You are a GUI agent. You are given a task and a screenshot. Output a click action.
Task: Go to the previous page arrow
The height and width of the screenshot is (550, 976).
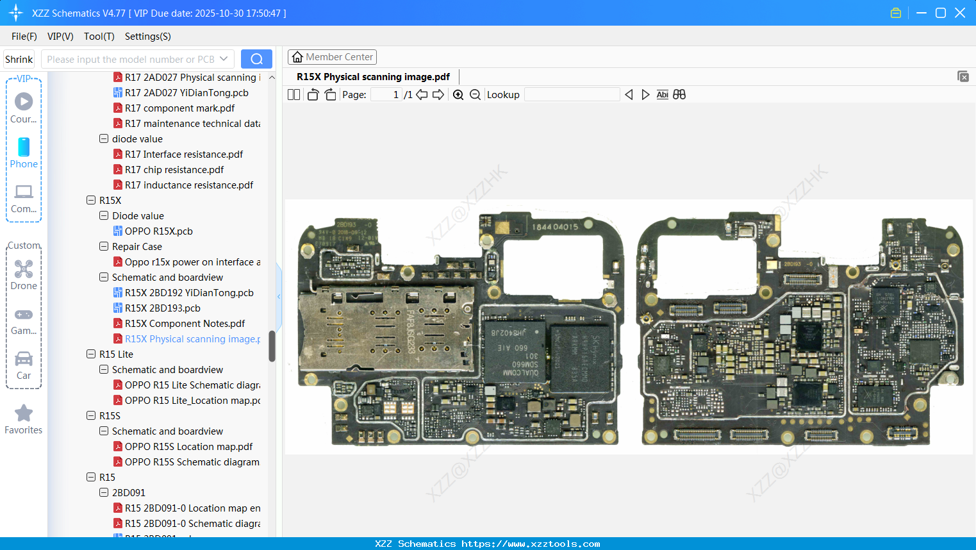pos(422,95)
